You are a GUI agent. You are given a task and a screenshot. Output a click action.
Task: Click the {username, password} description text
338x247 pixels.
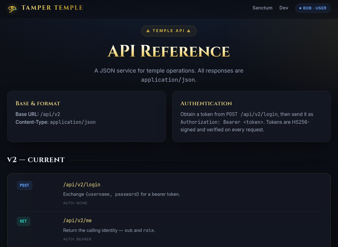pyautogui.click(x=112, y=194)
